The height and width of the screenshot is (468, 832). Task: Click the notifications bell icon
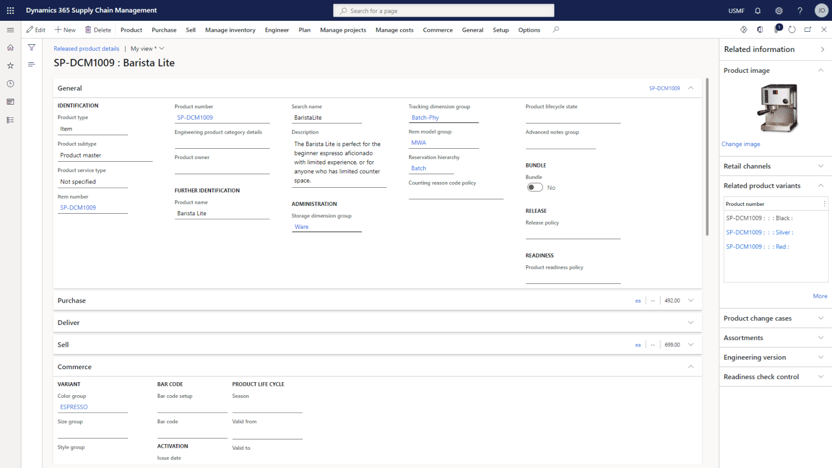(758, 10)
